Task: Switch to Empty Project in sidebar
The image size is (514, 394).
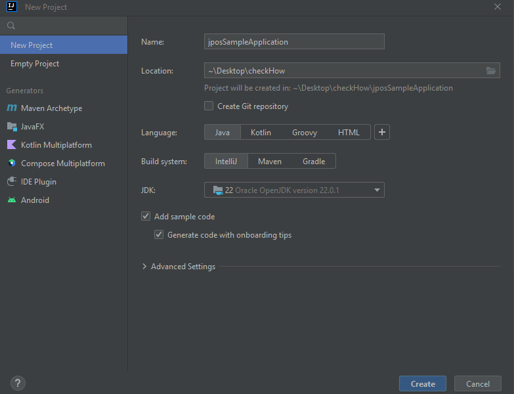Action: click(35, 64)
